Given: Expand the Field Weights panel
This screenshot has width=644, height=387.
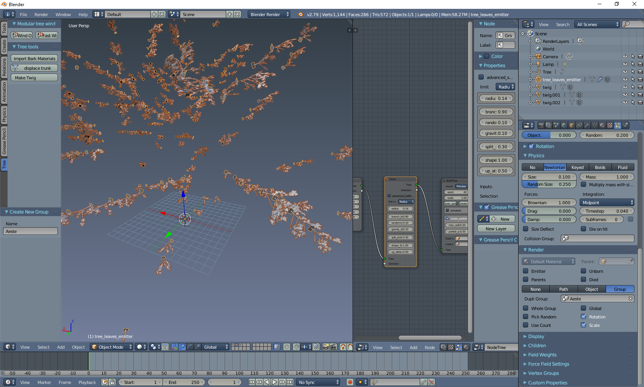Looking at the screenshot, I should 542,355.
